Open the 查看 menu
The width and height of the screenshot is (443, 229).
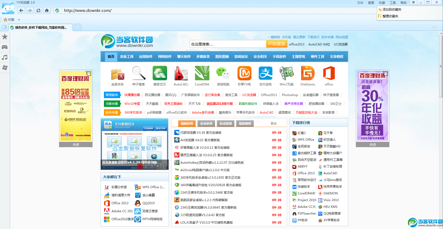[371, 3]
